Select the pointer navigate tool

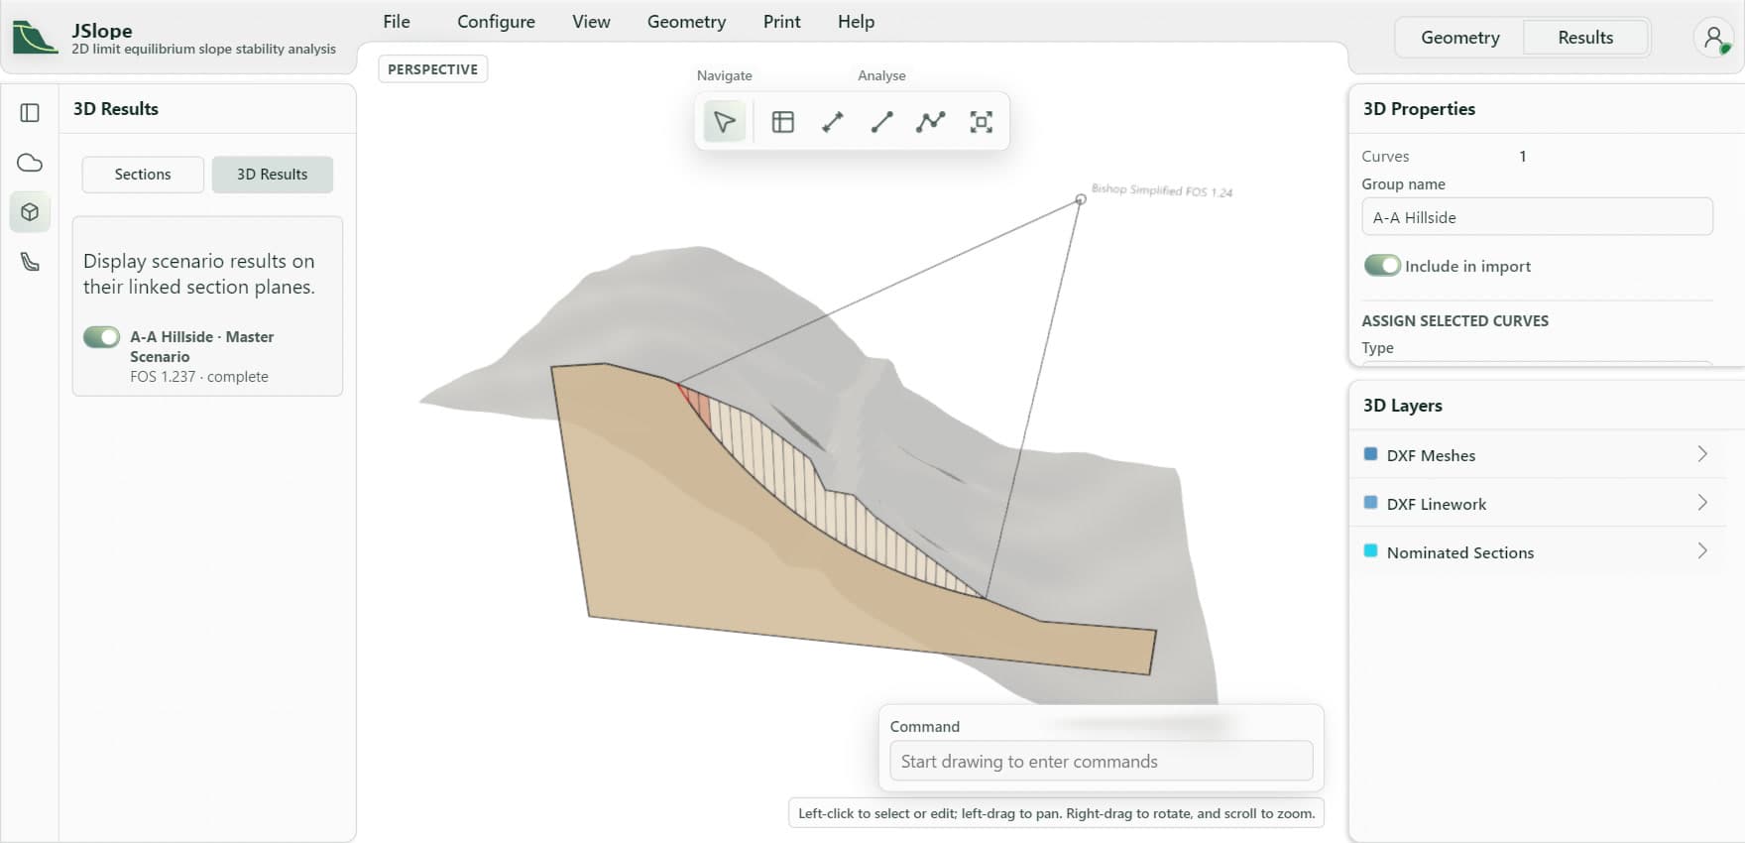tap(725, 122)
